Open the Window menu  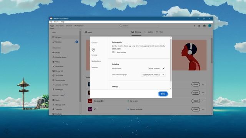57,22
